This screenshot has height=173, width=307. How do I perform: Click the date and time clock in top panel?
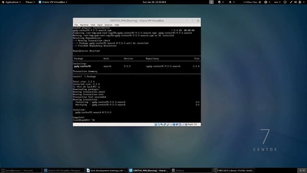154,2
